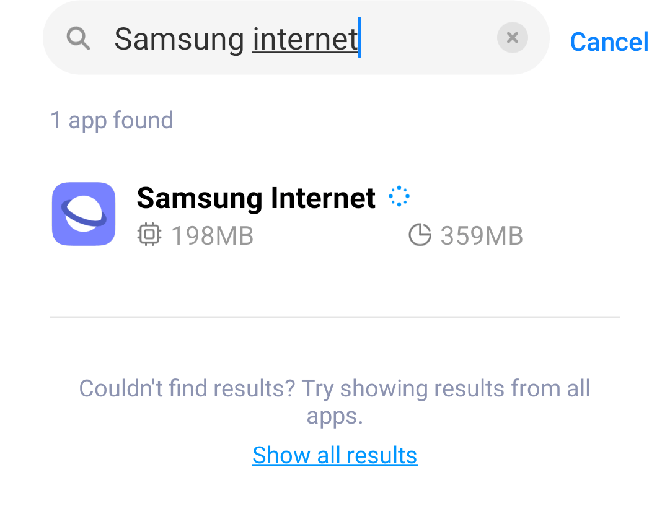
Task: Tap the "1 app found" label
Action: point(112,120)
